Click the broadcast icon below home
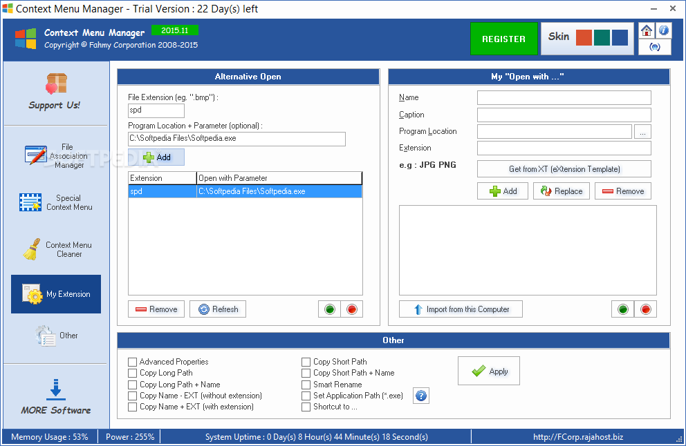This screenshot has height=446, width=686. [x=654, y=47]
